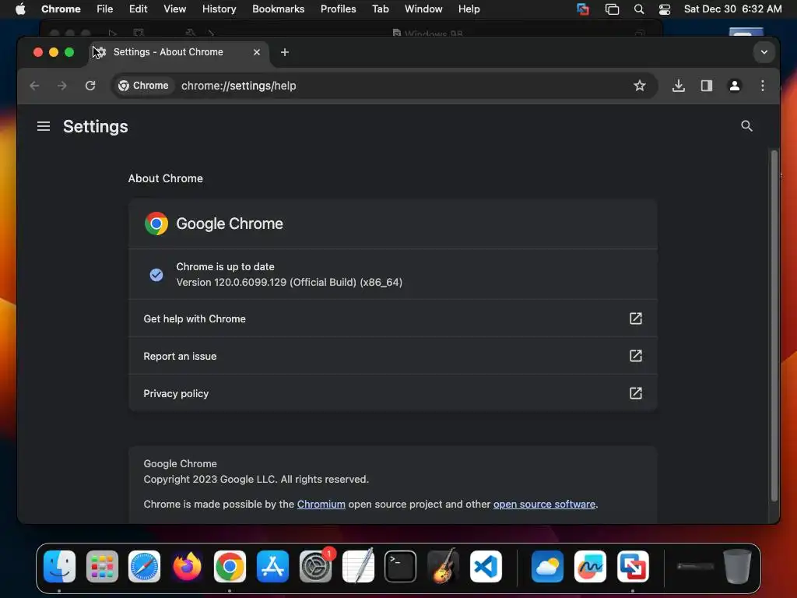
Task: Close the Settings - About Chrome tab
Action: [x=257, y=52]
